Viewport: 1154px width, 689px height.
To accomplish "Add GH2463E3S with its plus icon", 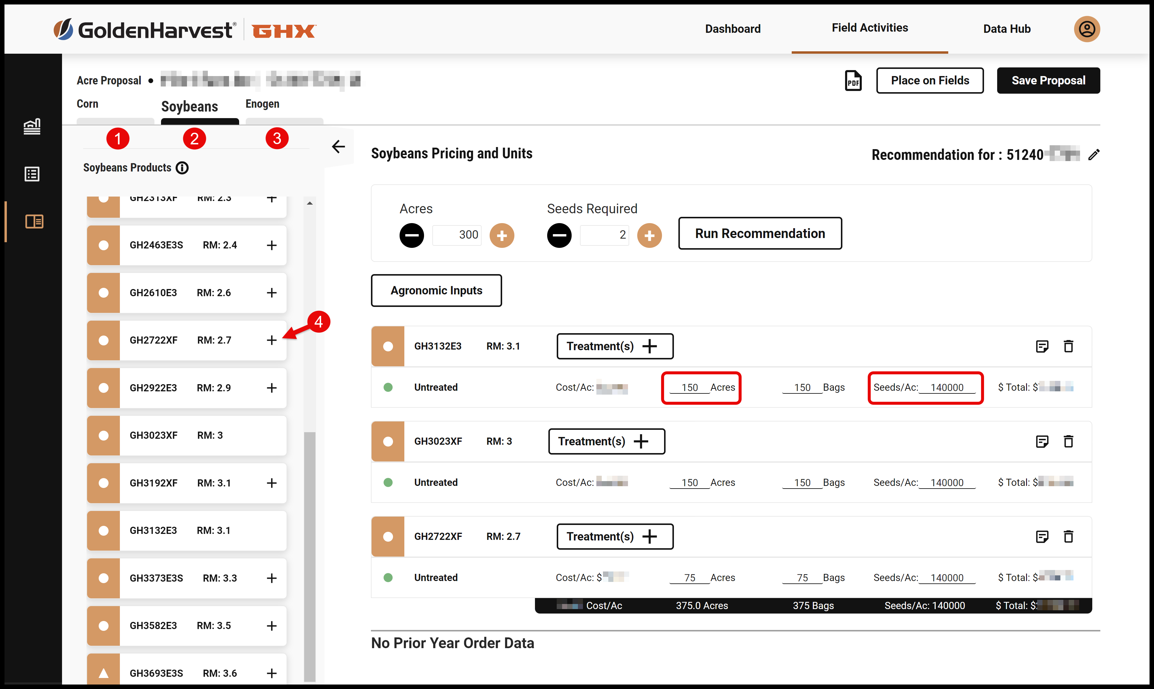I will tap(272, 245).
